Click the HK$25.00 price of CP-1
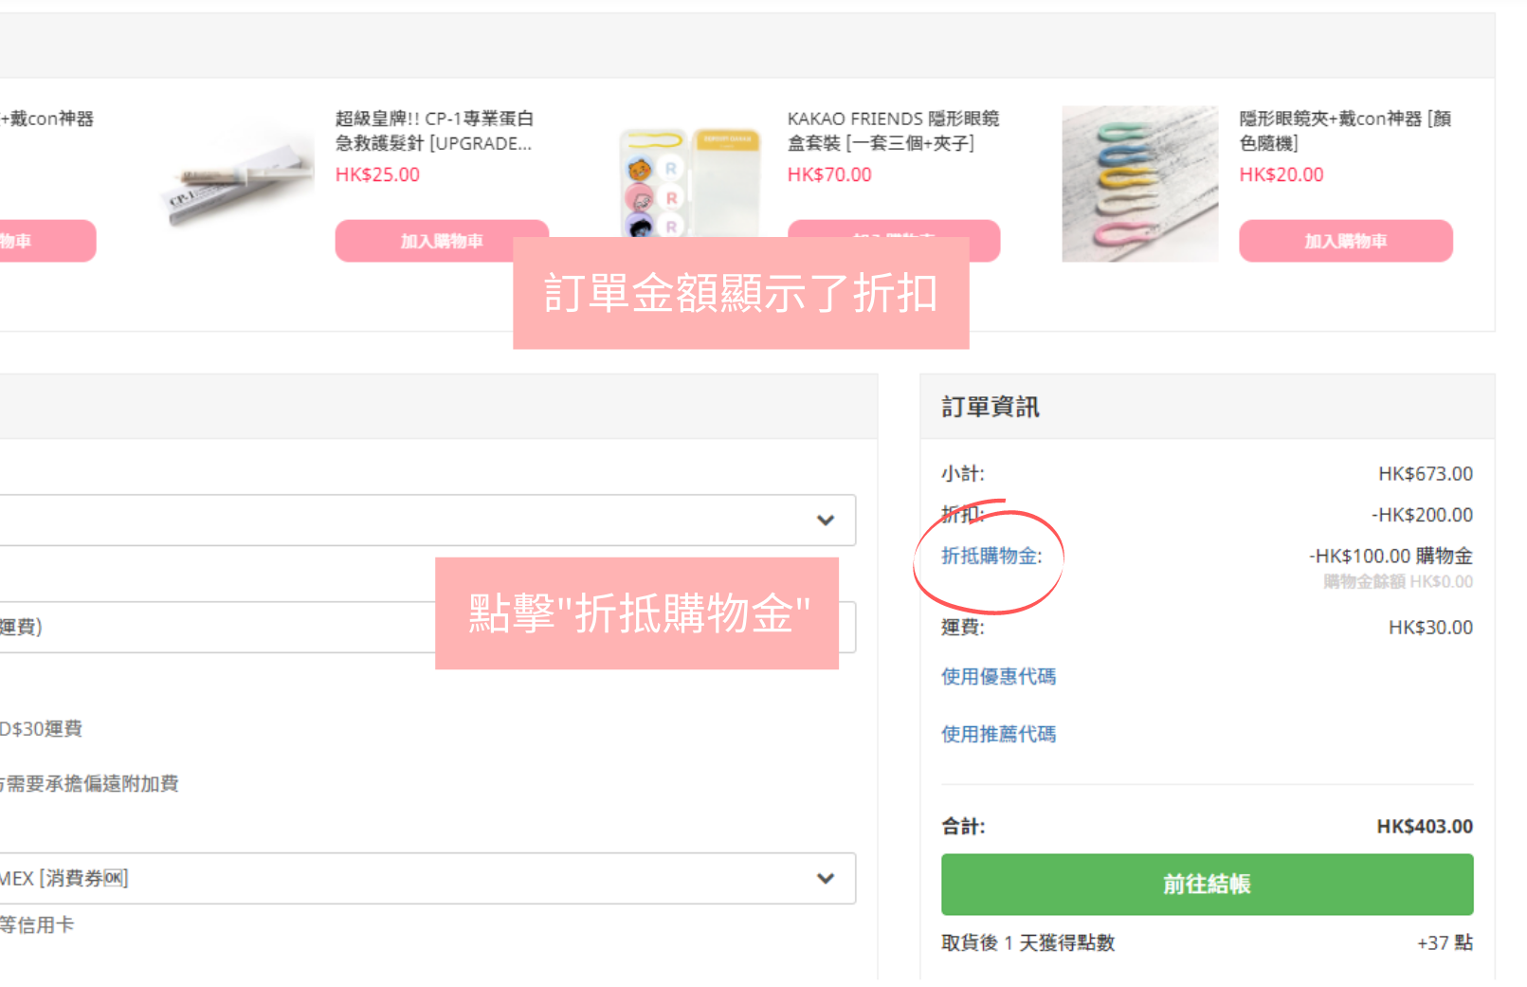The width and height of the screenshot is (1527, 987). (377, 174)
